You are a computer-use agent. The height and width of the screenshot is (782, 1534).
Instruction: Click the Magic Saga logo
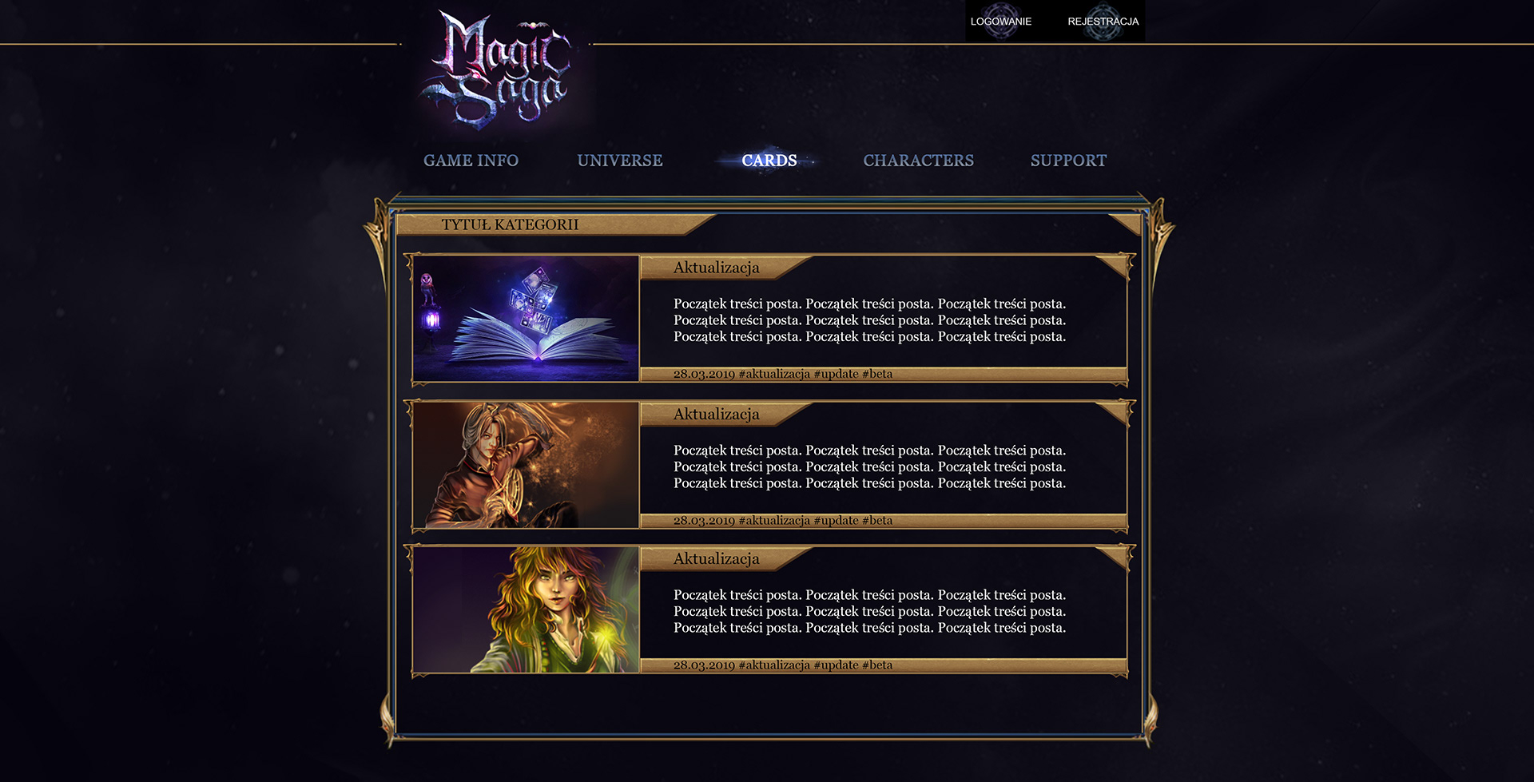click(497, 70)
